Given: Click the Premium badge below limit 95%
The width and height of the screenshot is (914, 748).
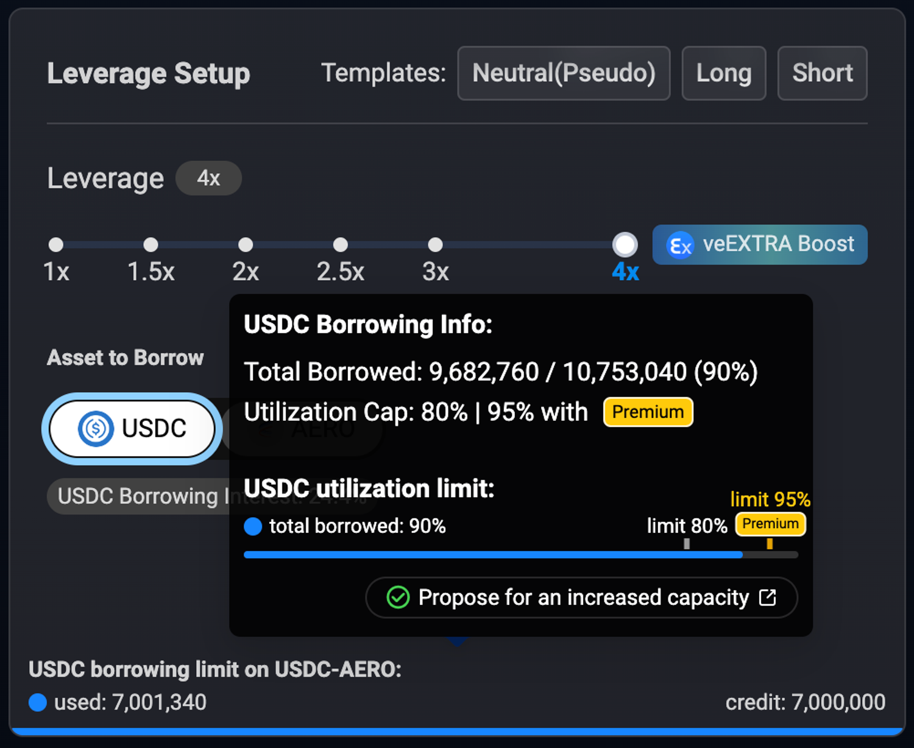Looking at the screenshot, I should [770, 524].
